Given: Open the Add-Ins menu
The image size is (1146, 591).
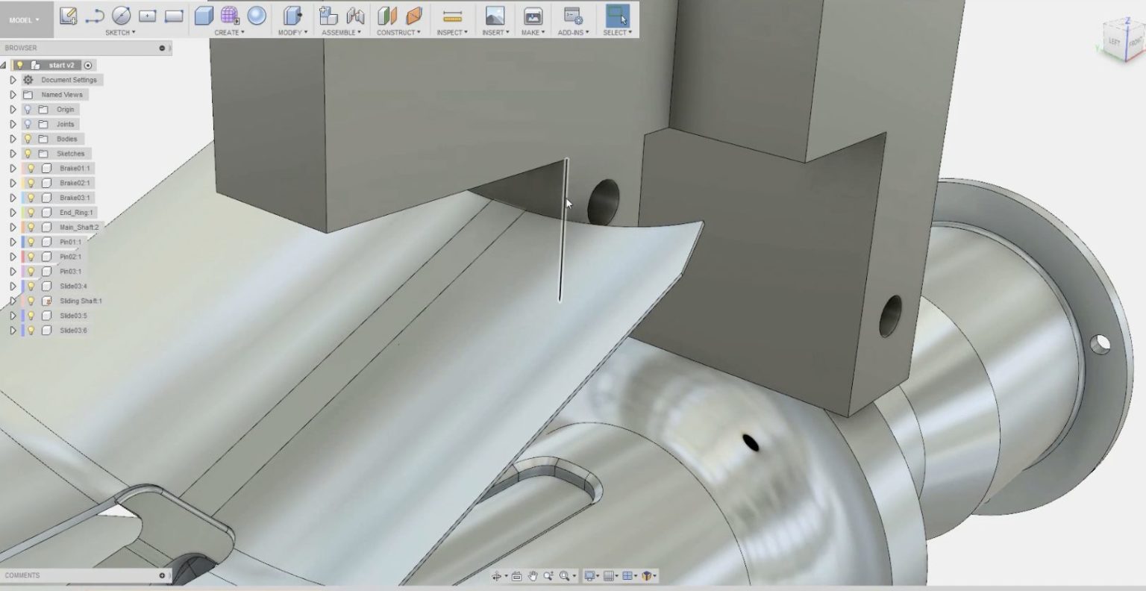Looking at the screenshot, I should click(x=574, y=32).
